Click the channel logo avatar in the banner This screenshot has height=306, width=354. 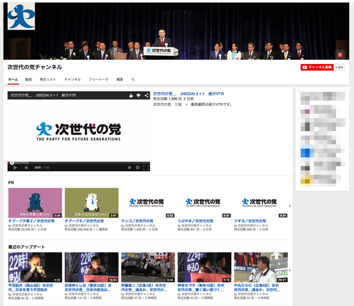21,16
